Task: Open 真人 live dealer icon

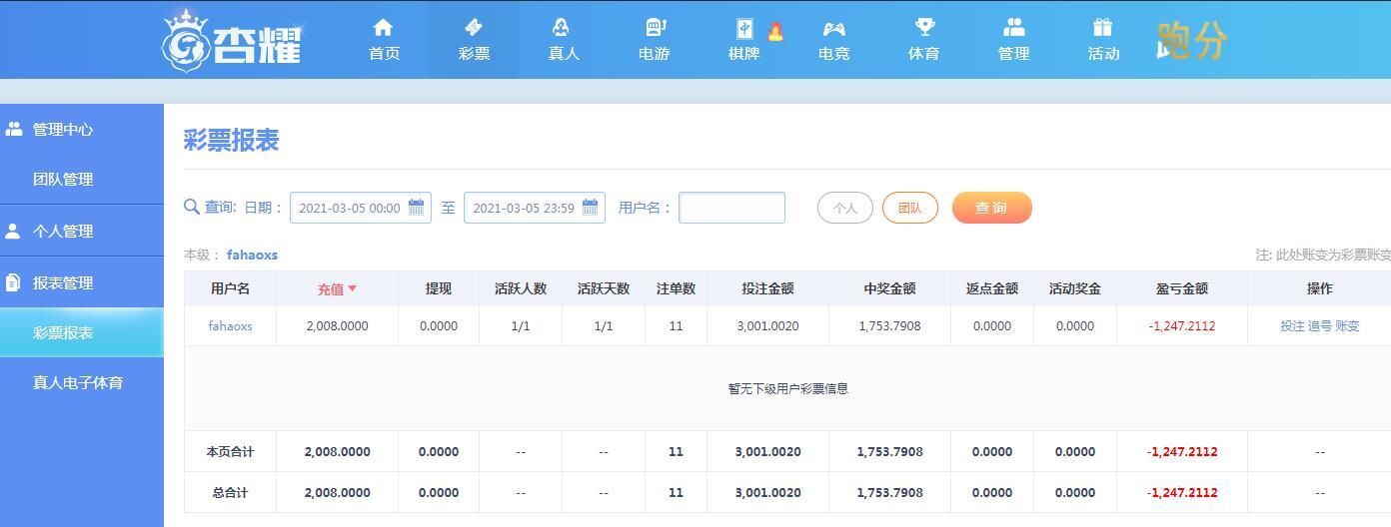Action: pos(563,27)
